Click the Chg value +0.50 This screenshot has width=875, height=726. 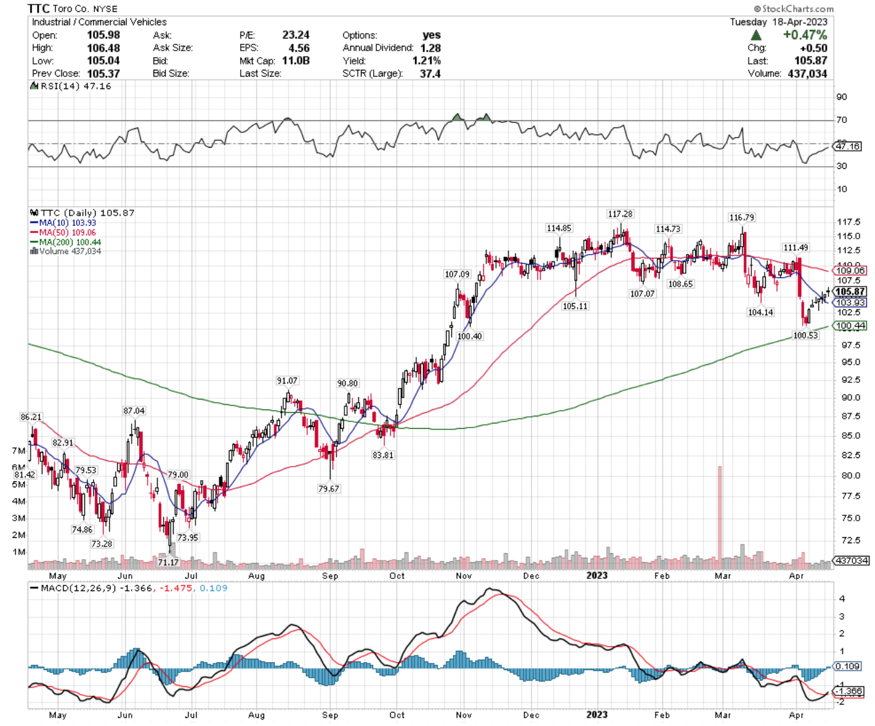click(814, 48)
